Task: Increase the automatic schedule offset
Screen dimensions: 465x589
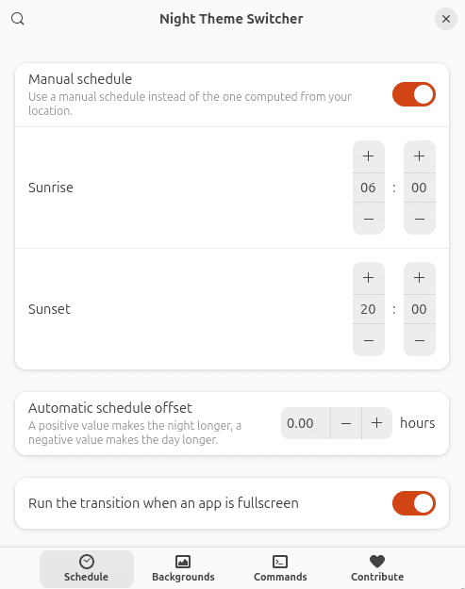Action: tap(376, 423)
